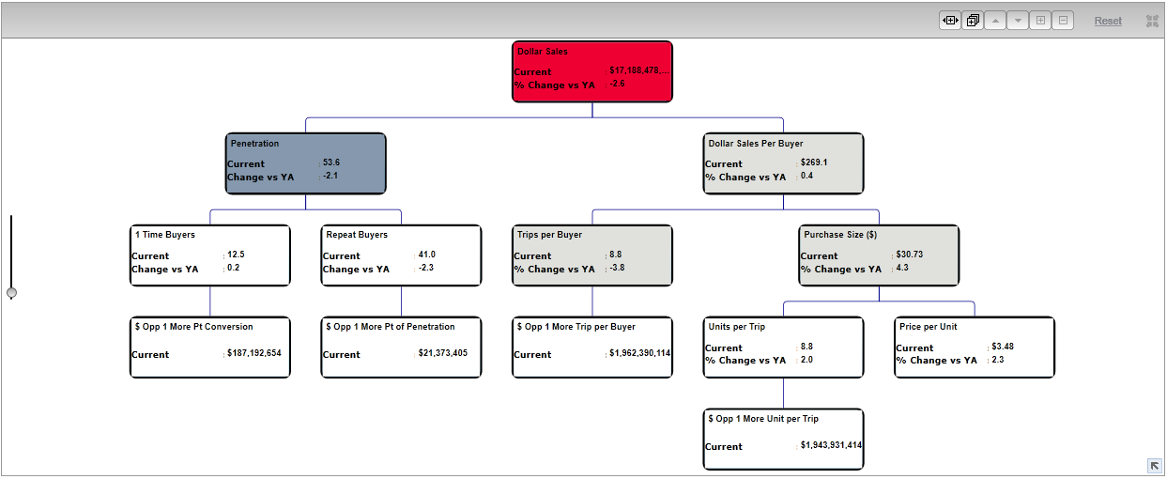Click the zoom slider handle
Screen dimensions: 1167x479
(11, 293)
